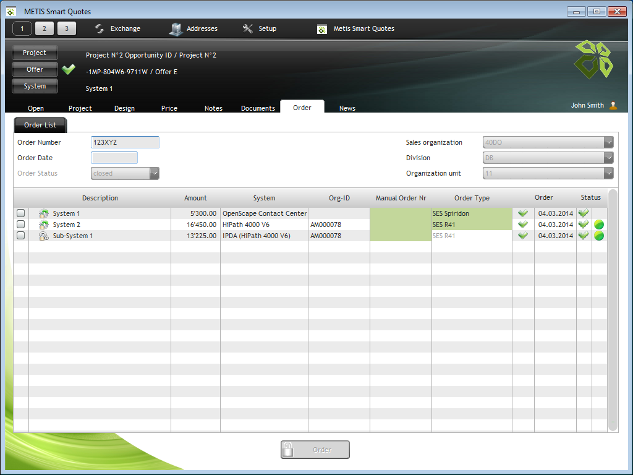The height and width of the screenshot is (475, 633).
Task: Switch to the News tab
Action: (x=347, y=108)
